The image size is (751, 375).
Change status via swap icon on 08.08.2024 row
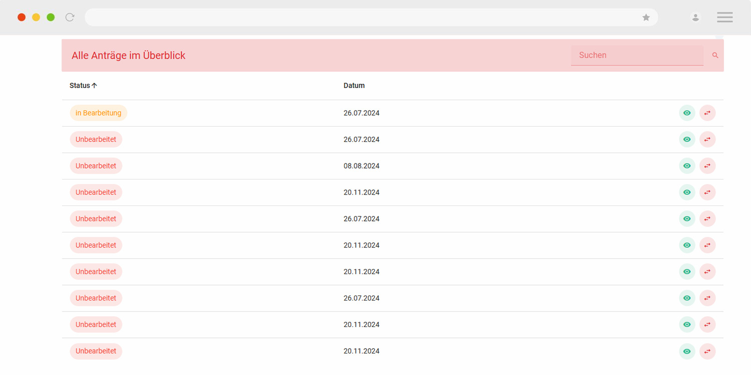point(707,166)
